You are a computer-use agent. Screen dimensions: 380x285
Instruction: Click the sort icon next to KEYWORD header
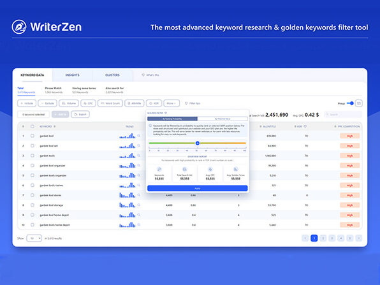55,126
